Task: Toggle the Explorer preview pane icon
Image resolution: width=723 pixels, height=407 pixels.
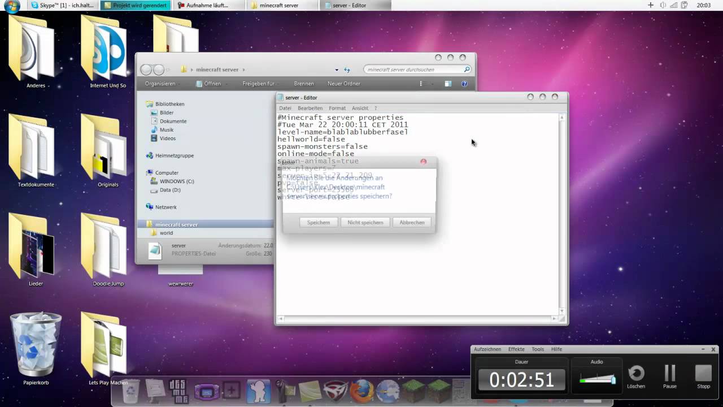Action: pyautogui.click(x=448, y=84)
